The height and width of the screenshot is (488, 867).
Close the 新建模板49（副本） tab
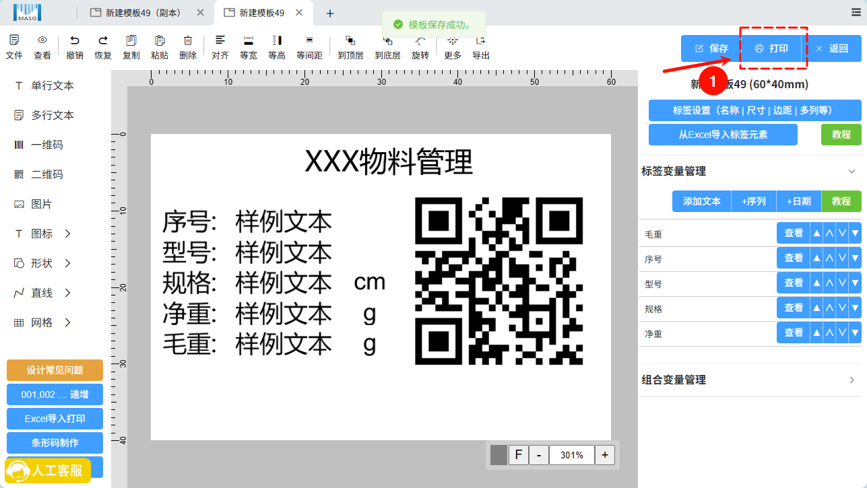[201, 13]
